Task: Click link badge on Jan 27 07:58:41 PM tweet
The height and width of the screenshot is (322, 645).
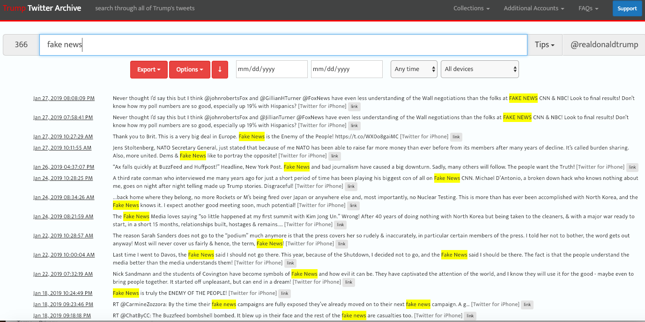Action: 355,126
